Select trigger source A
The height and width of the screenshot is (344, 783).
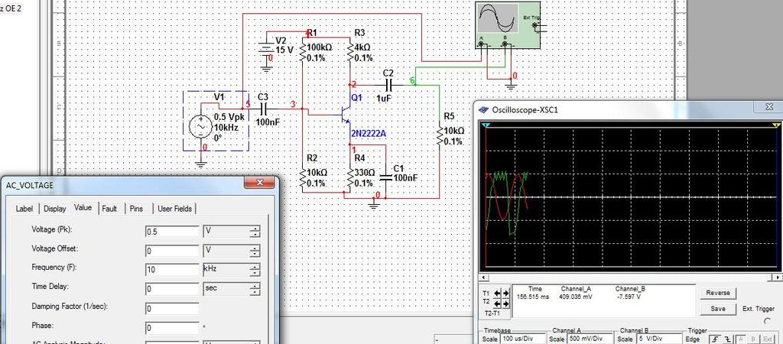(x=741, y=339)
